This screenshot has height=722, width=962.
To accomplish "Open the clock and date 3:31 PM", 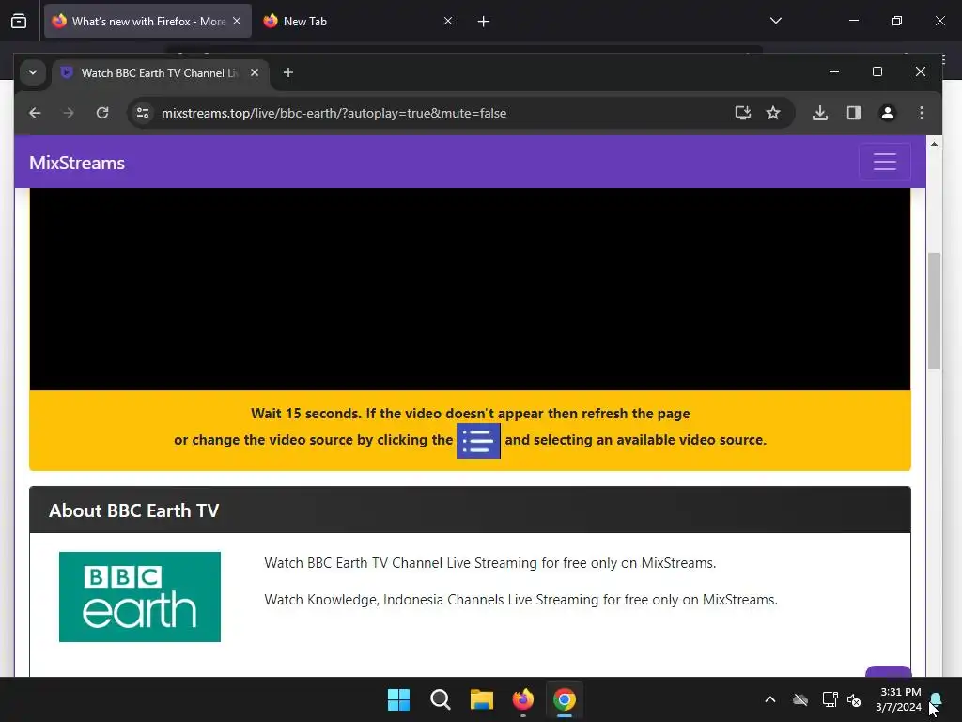I will tap(899, 699).
